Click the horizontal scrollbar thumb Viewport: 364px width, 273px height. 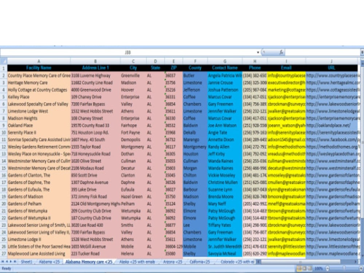pyautogui.click(x=301, y=262)
